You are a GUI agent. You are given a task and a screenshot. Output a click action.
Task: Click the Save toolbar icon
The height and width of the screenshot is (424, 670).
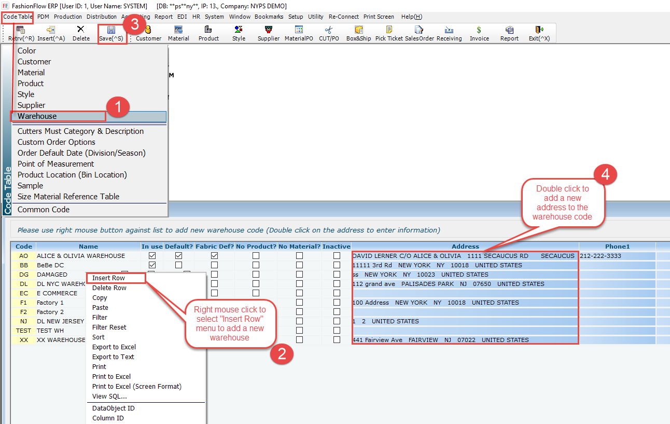[x=111, y=31]
